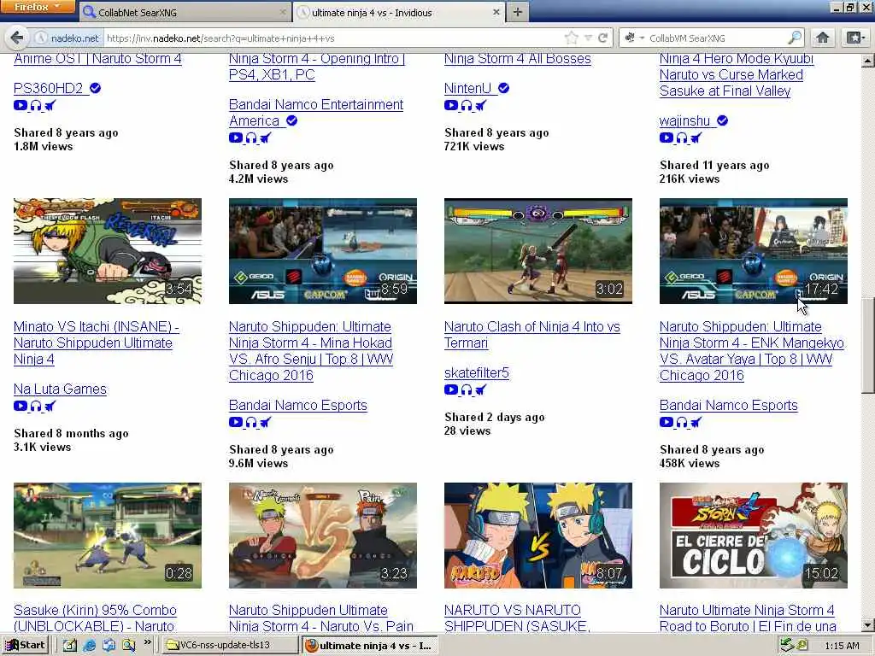Screen dimensions: 875x656
Task: Open a new tab with plus button
Action: click(517, 12)
